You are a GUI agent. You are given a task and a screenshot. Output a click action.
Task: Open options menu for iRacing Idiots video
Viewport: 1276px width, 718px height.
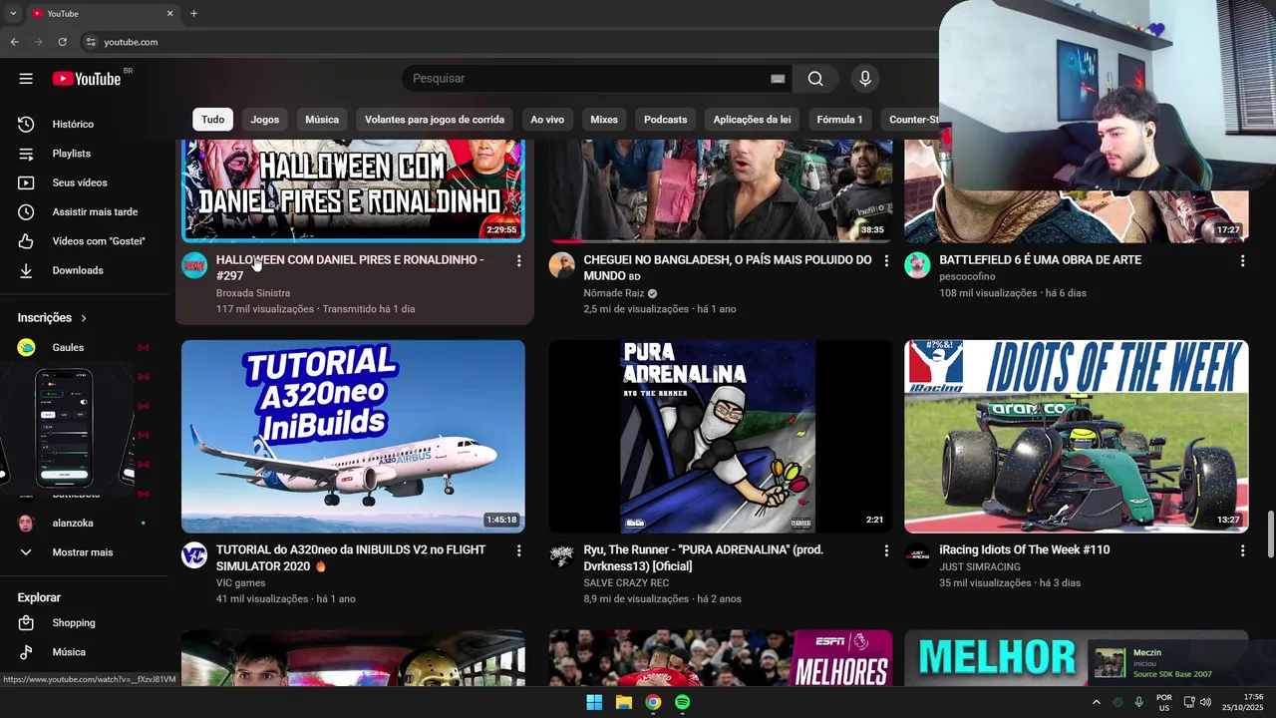[x=1242, y=550]
